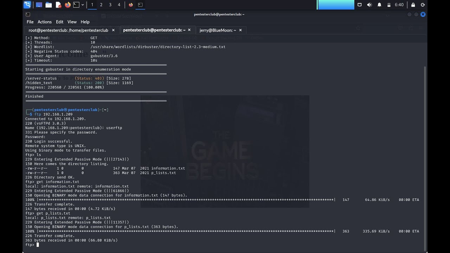Switch to workspace 2

[x=101, y=5]
